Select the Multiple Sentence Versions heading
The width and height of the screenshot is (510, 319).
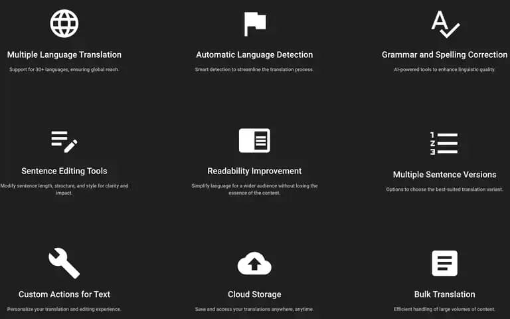(444, 175)
